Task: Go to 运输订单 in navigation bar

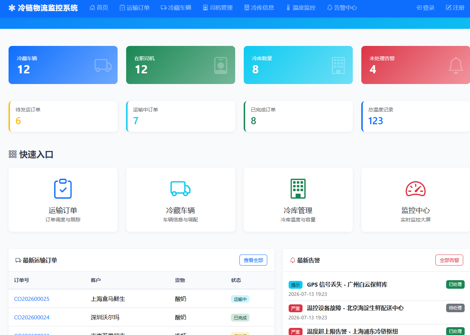Action: [134, 7]
